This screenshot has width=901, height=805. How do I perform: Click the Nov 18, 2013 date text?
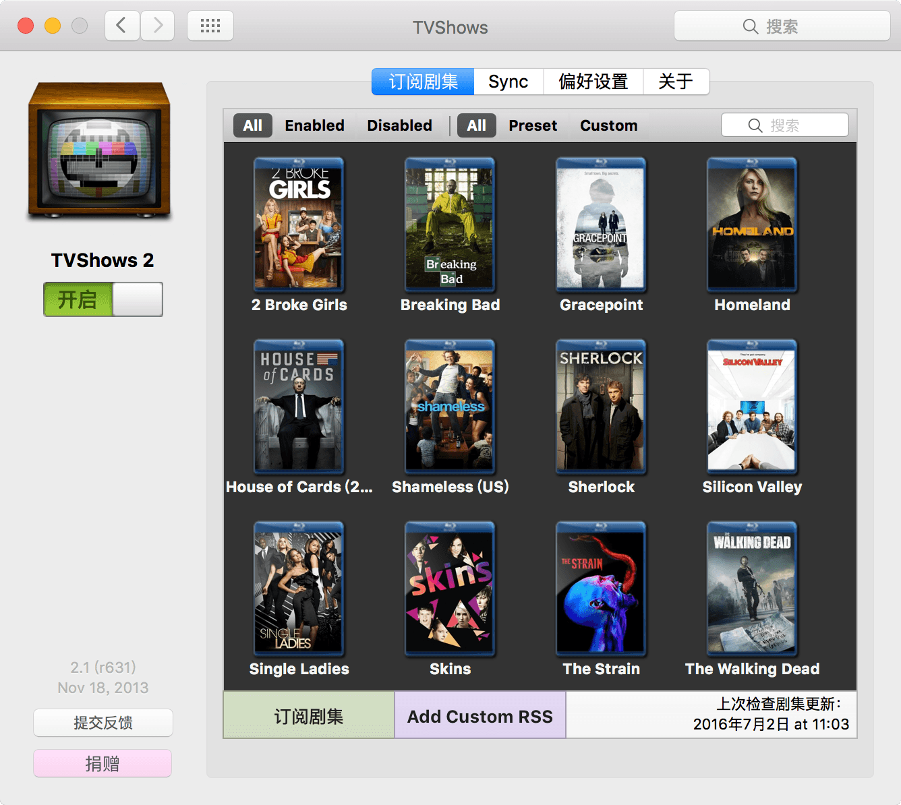pyautogui.click(x=103, y=688)
